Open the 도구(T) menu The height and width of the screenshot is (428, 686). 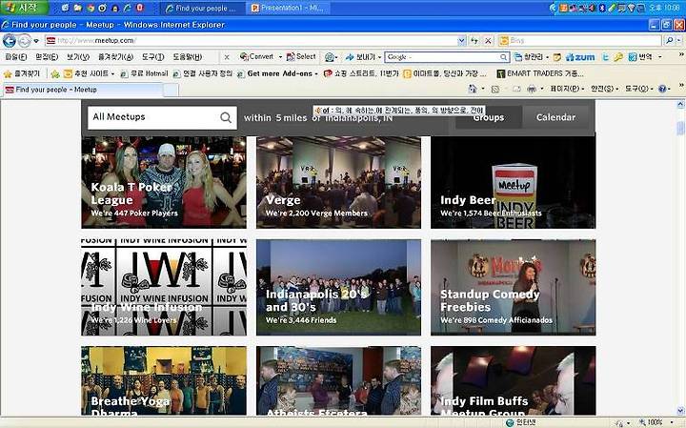[152, 57]
